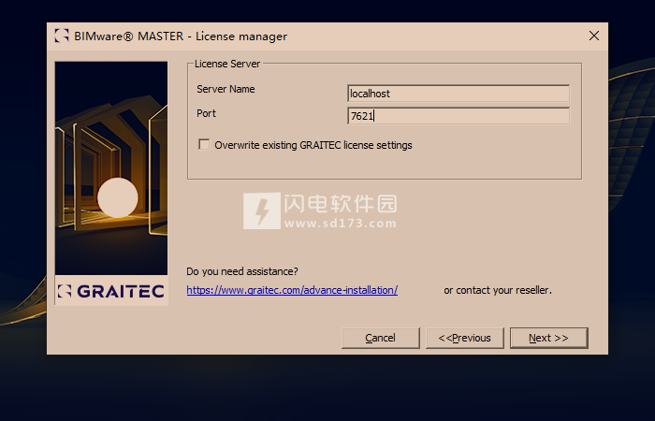Image resolution: width=655 pixels, height=421 pixels.
Task: Enable Overwrite existing GRAITEC license settings checkbox
Action: [204, 144]
